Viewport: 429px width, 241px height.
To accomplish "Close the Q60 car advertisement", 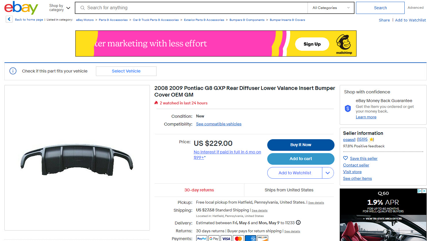I will [424, 191].
